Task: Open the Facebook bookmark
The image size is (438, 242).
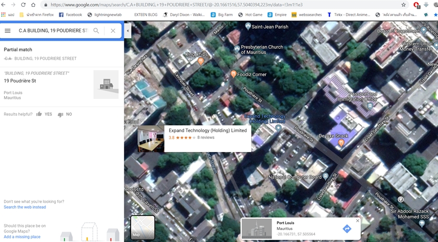Action: pyautogui.click(x=70, y=15)
